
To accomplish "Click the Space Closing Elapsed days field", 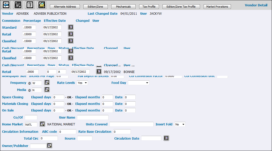I will pyautogui.click(x=58, y=97).
